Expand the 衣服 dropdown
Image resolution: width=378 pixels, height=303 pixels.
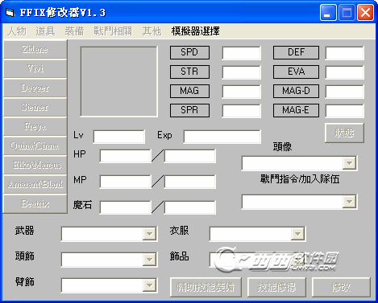coord(297,234)
